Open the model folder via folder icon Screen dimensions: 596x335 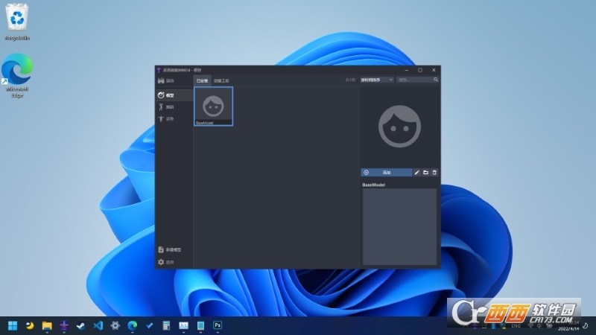(x=425, y=172)
